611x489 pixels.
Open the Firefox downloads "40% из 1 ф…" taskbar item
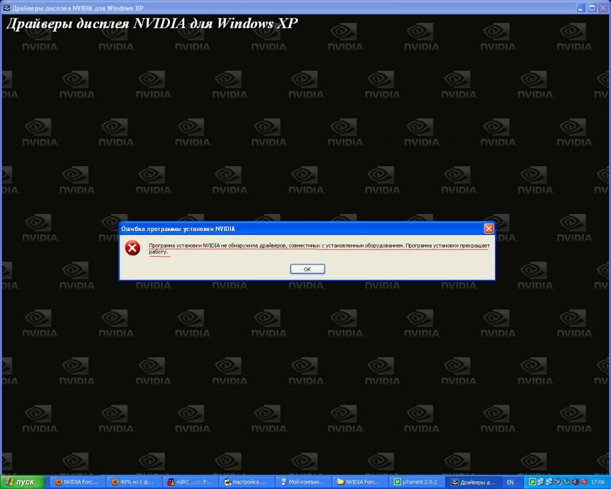pos(135,482)
